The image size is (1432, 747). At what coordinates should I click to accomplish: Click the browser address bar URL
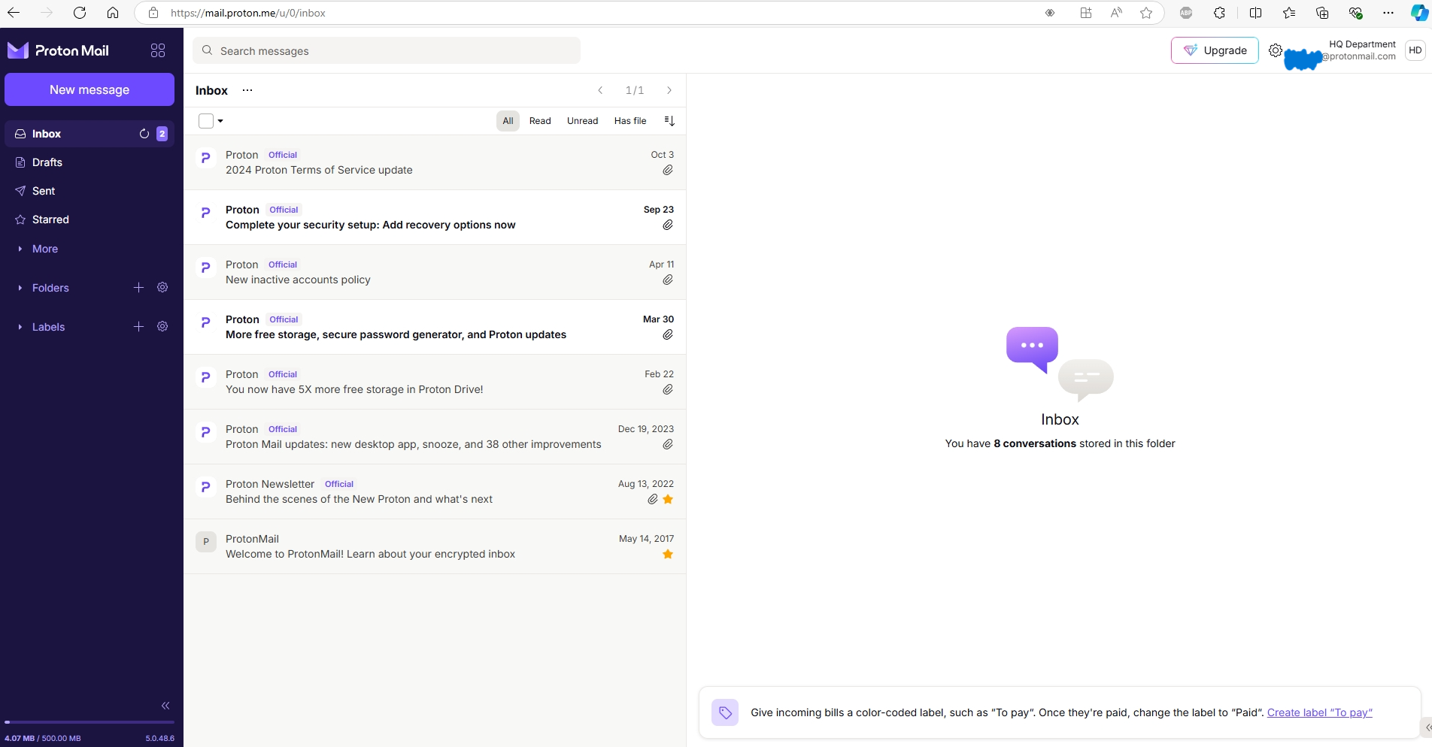pos(248,13)
